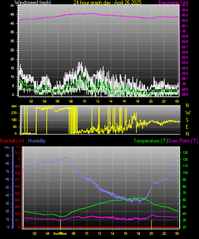The height and width of the screenshot is (239, 199).
Task: Click the Dew Point (°F) legend label
Action: click(x=183, y=141)
